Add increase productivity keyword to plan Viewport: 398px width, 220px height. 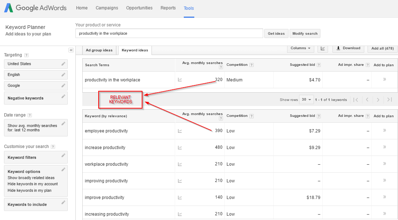coord(384,147)
